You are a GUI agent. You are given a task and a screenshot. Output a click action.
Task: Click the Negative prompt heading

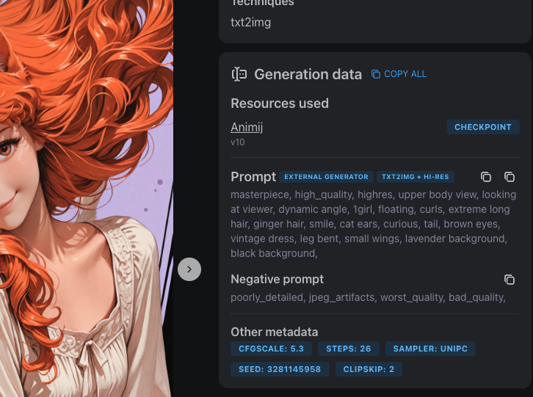tap(277, 280)
